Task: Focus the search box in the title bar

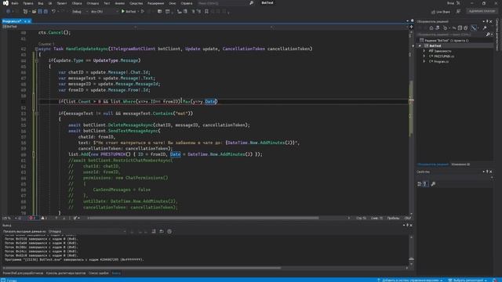Action: click(226, 3)
